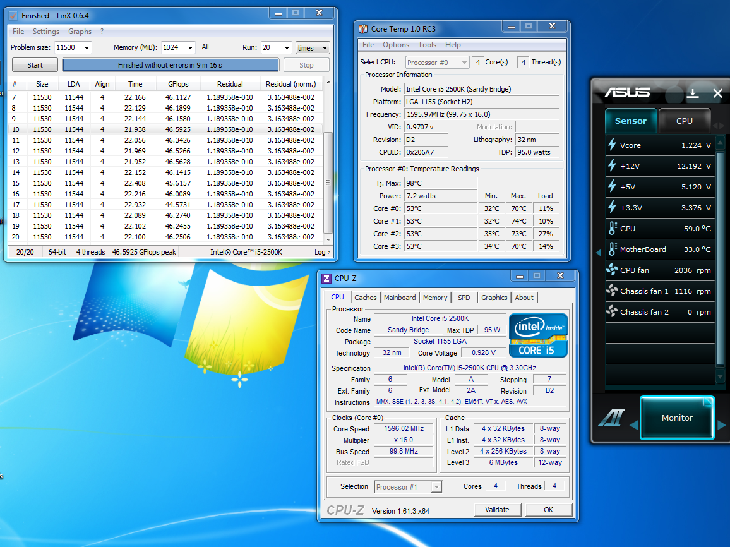730x547 pixels.
Task: Open the times unit dropdown
Action: (313, 48)
